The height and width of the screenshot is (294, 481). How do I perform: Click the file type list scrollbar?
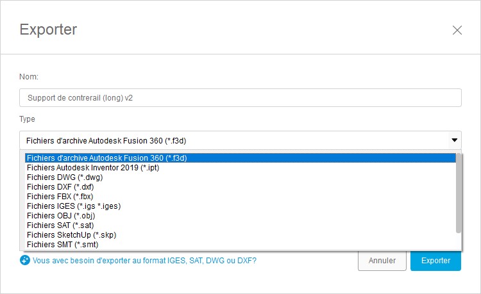pyautogui.click(x=459, y=193)
